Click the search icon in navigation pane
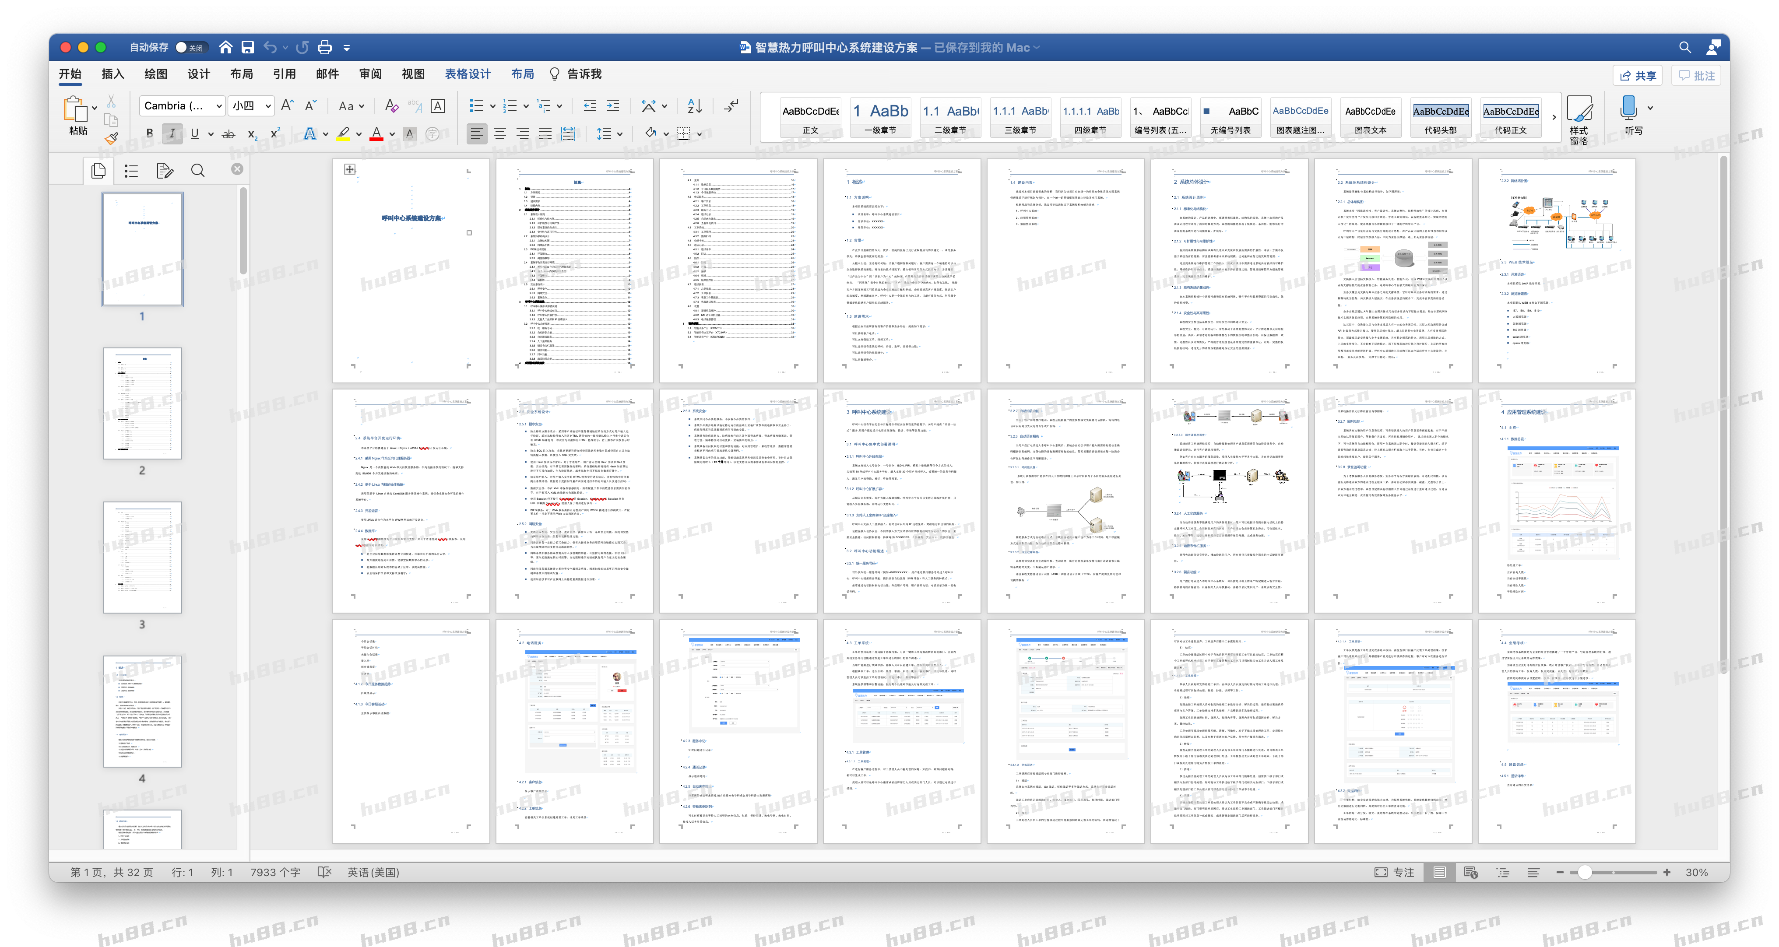Image resolution: width=1779 pixels, height=947 pixels. pyautogui.click(x=197, y=171)
